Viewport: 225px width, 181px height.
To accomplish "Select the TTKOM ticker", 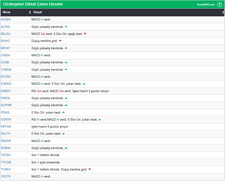I will click(6, 162).
